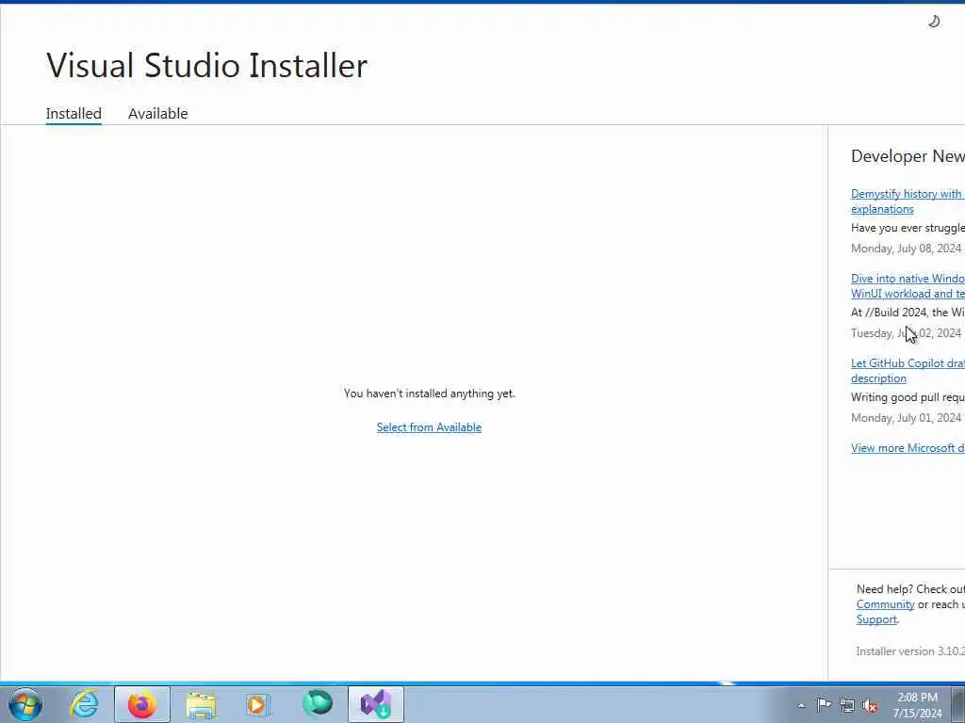Click the Visual Studio Installer title
This screenshot has width=965, height=723.
coord(206,65)
